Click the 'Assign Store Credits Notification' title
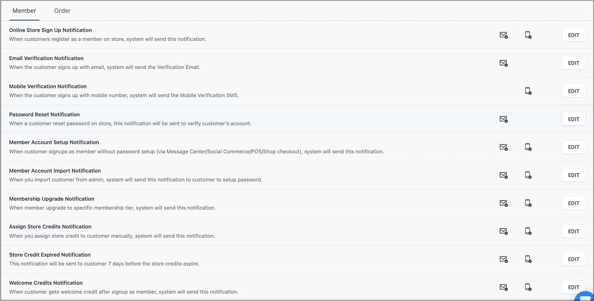Image resolution: width=594 pixels, height=301 pixels. point(50,227)
